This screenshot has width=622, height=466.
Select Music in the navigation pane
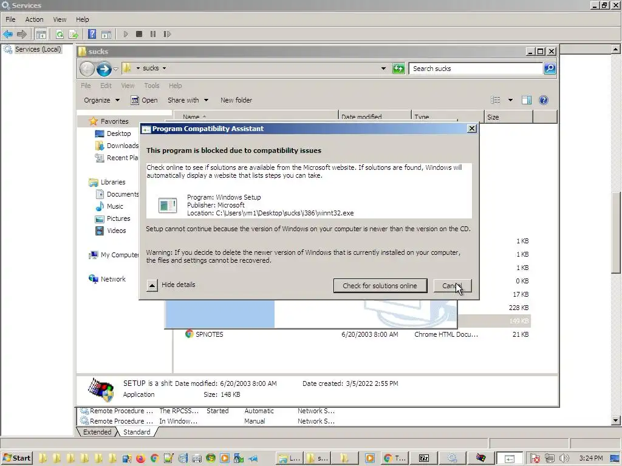coord(115,206)
